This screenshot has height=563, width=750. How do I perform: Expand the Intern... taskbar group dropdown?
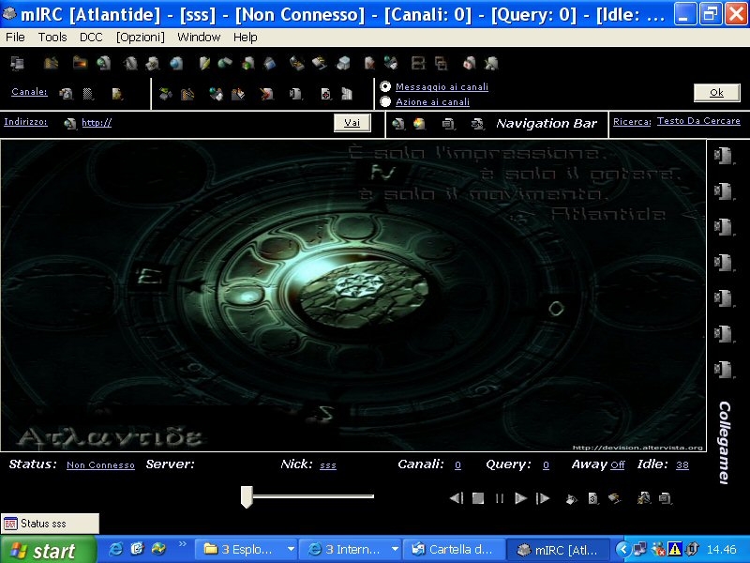[395, 550]
